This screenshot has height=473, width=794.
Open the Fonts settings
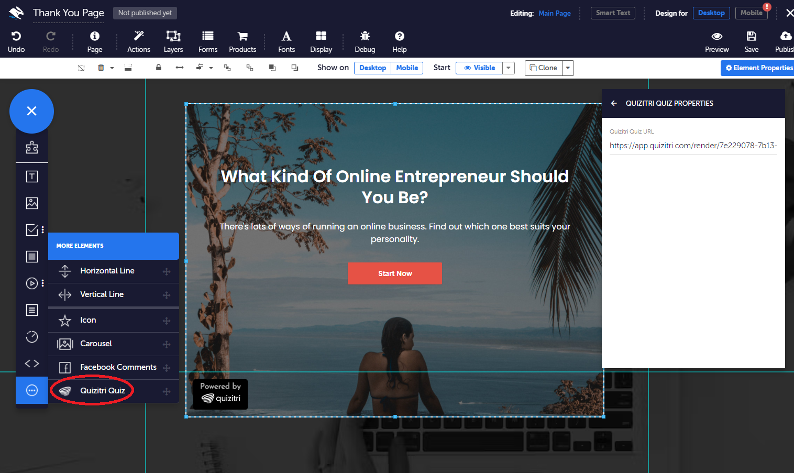(x=286, y=41)
